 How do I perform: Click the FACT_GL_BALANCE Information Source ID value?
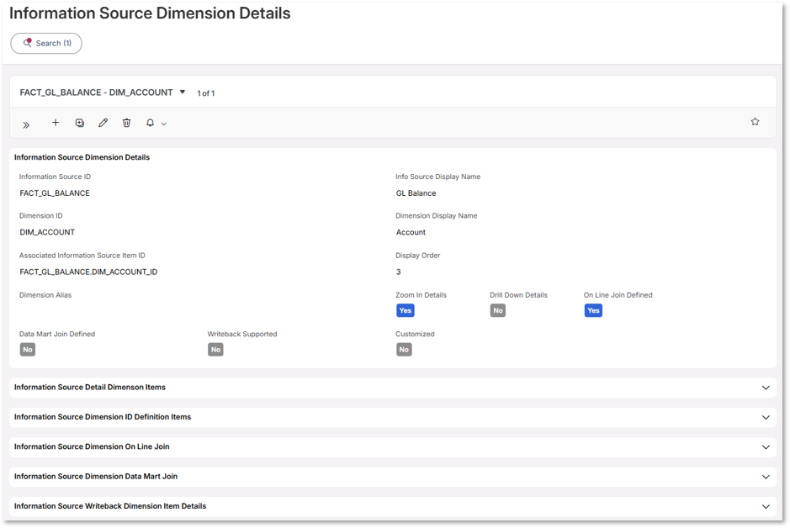pyautogui.click(x=55, y=193)
